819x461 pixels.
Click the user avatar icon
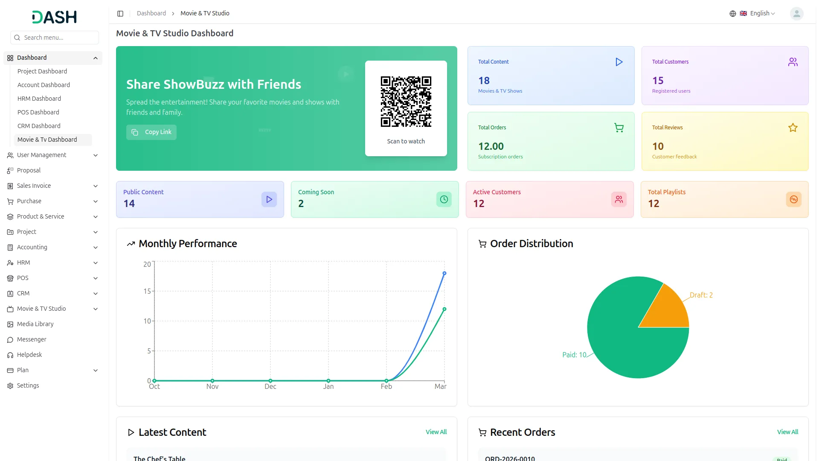click(x=796, y=14)
